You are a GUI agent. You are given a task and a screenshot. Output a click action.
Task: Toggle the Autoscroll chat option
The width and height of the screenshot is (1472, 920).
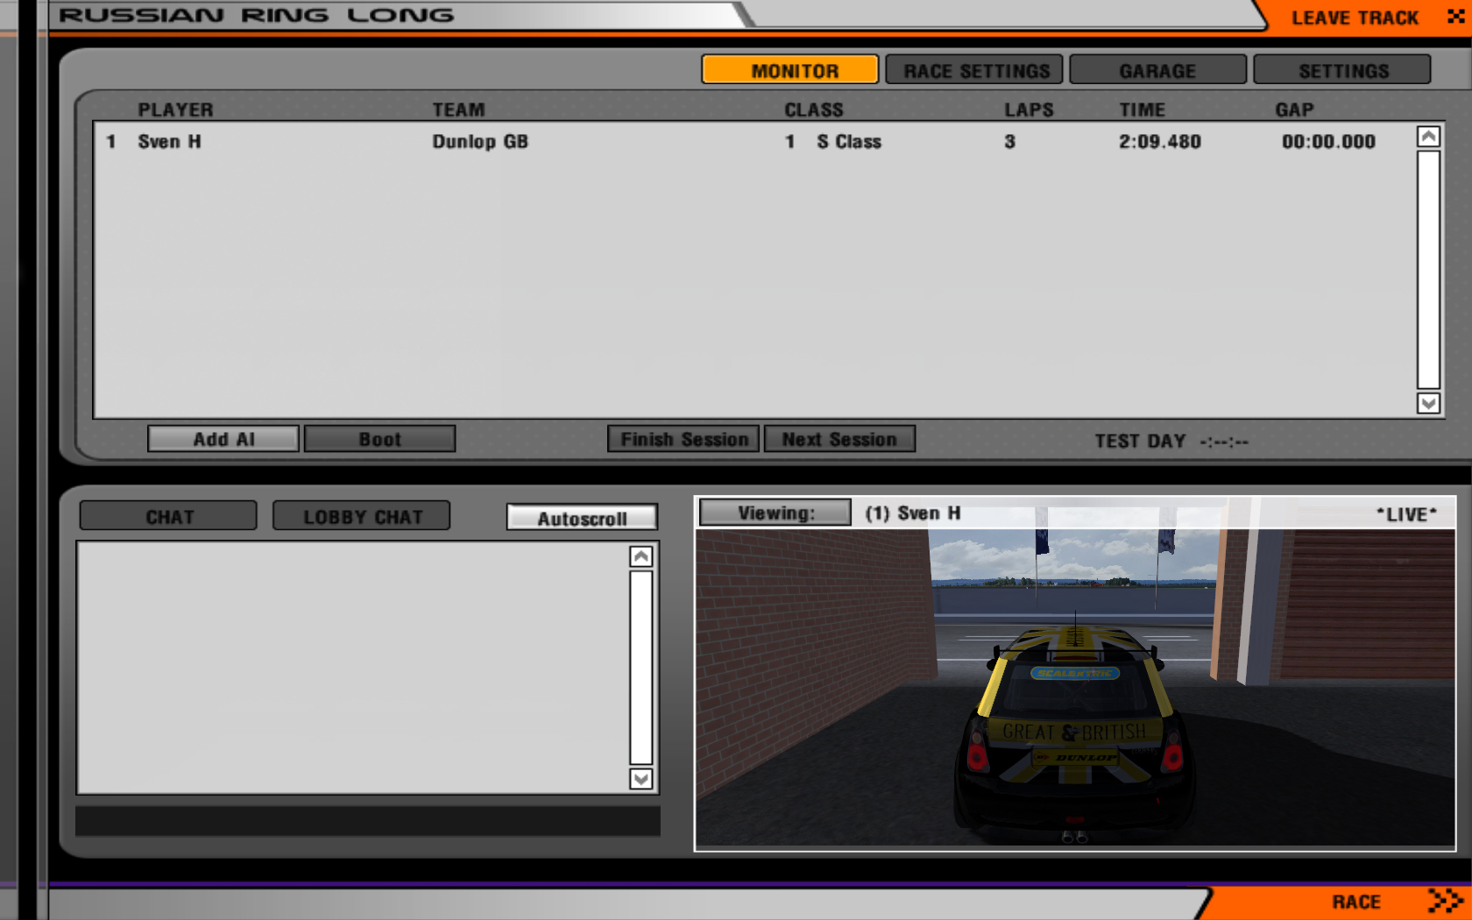tap(582, 518)
